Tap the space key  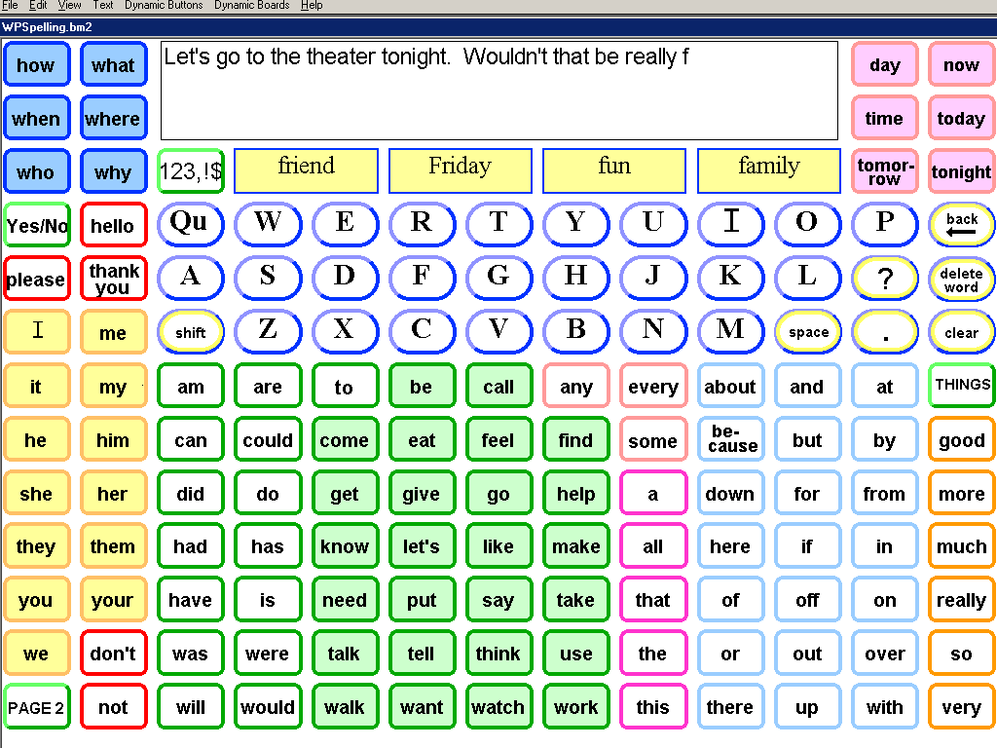tap(808, 332)
